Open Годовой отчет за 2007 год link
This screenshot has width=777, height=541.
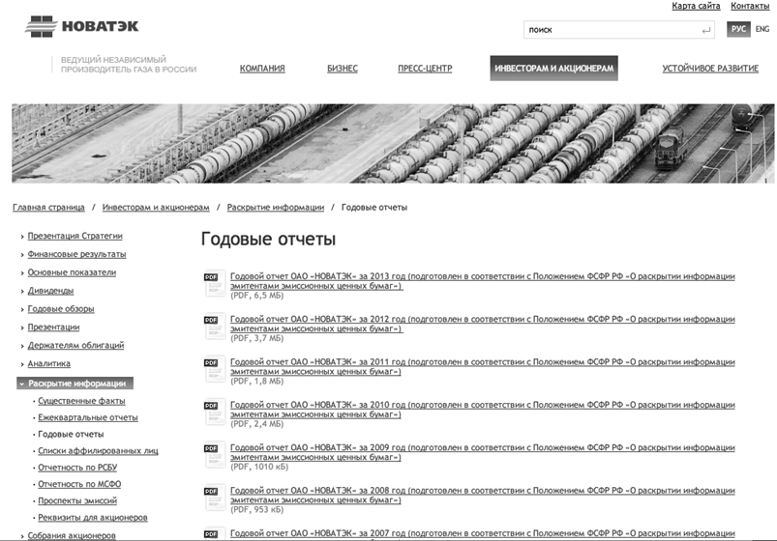pos(483,533)
